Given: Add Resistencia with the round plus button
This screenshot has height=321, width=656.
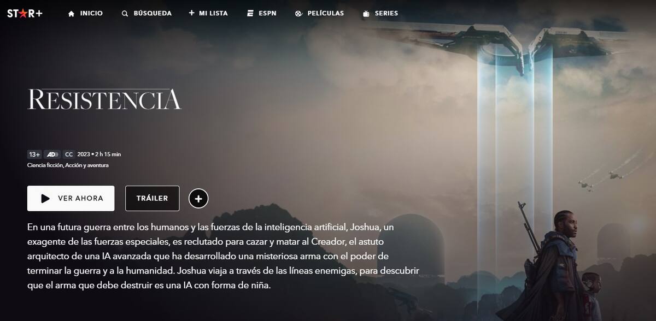Looking at the screenshot, I should 198,199.
